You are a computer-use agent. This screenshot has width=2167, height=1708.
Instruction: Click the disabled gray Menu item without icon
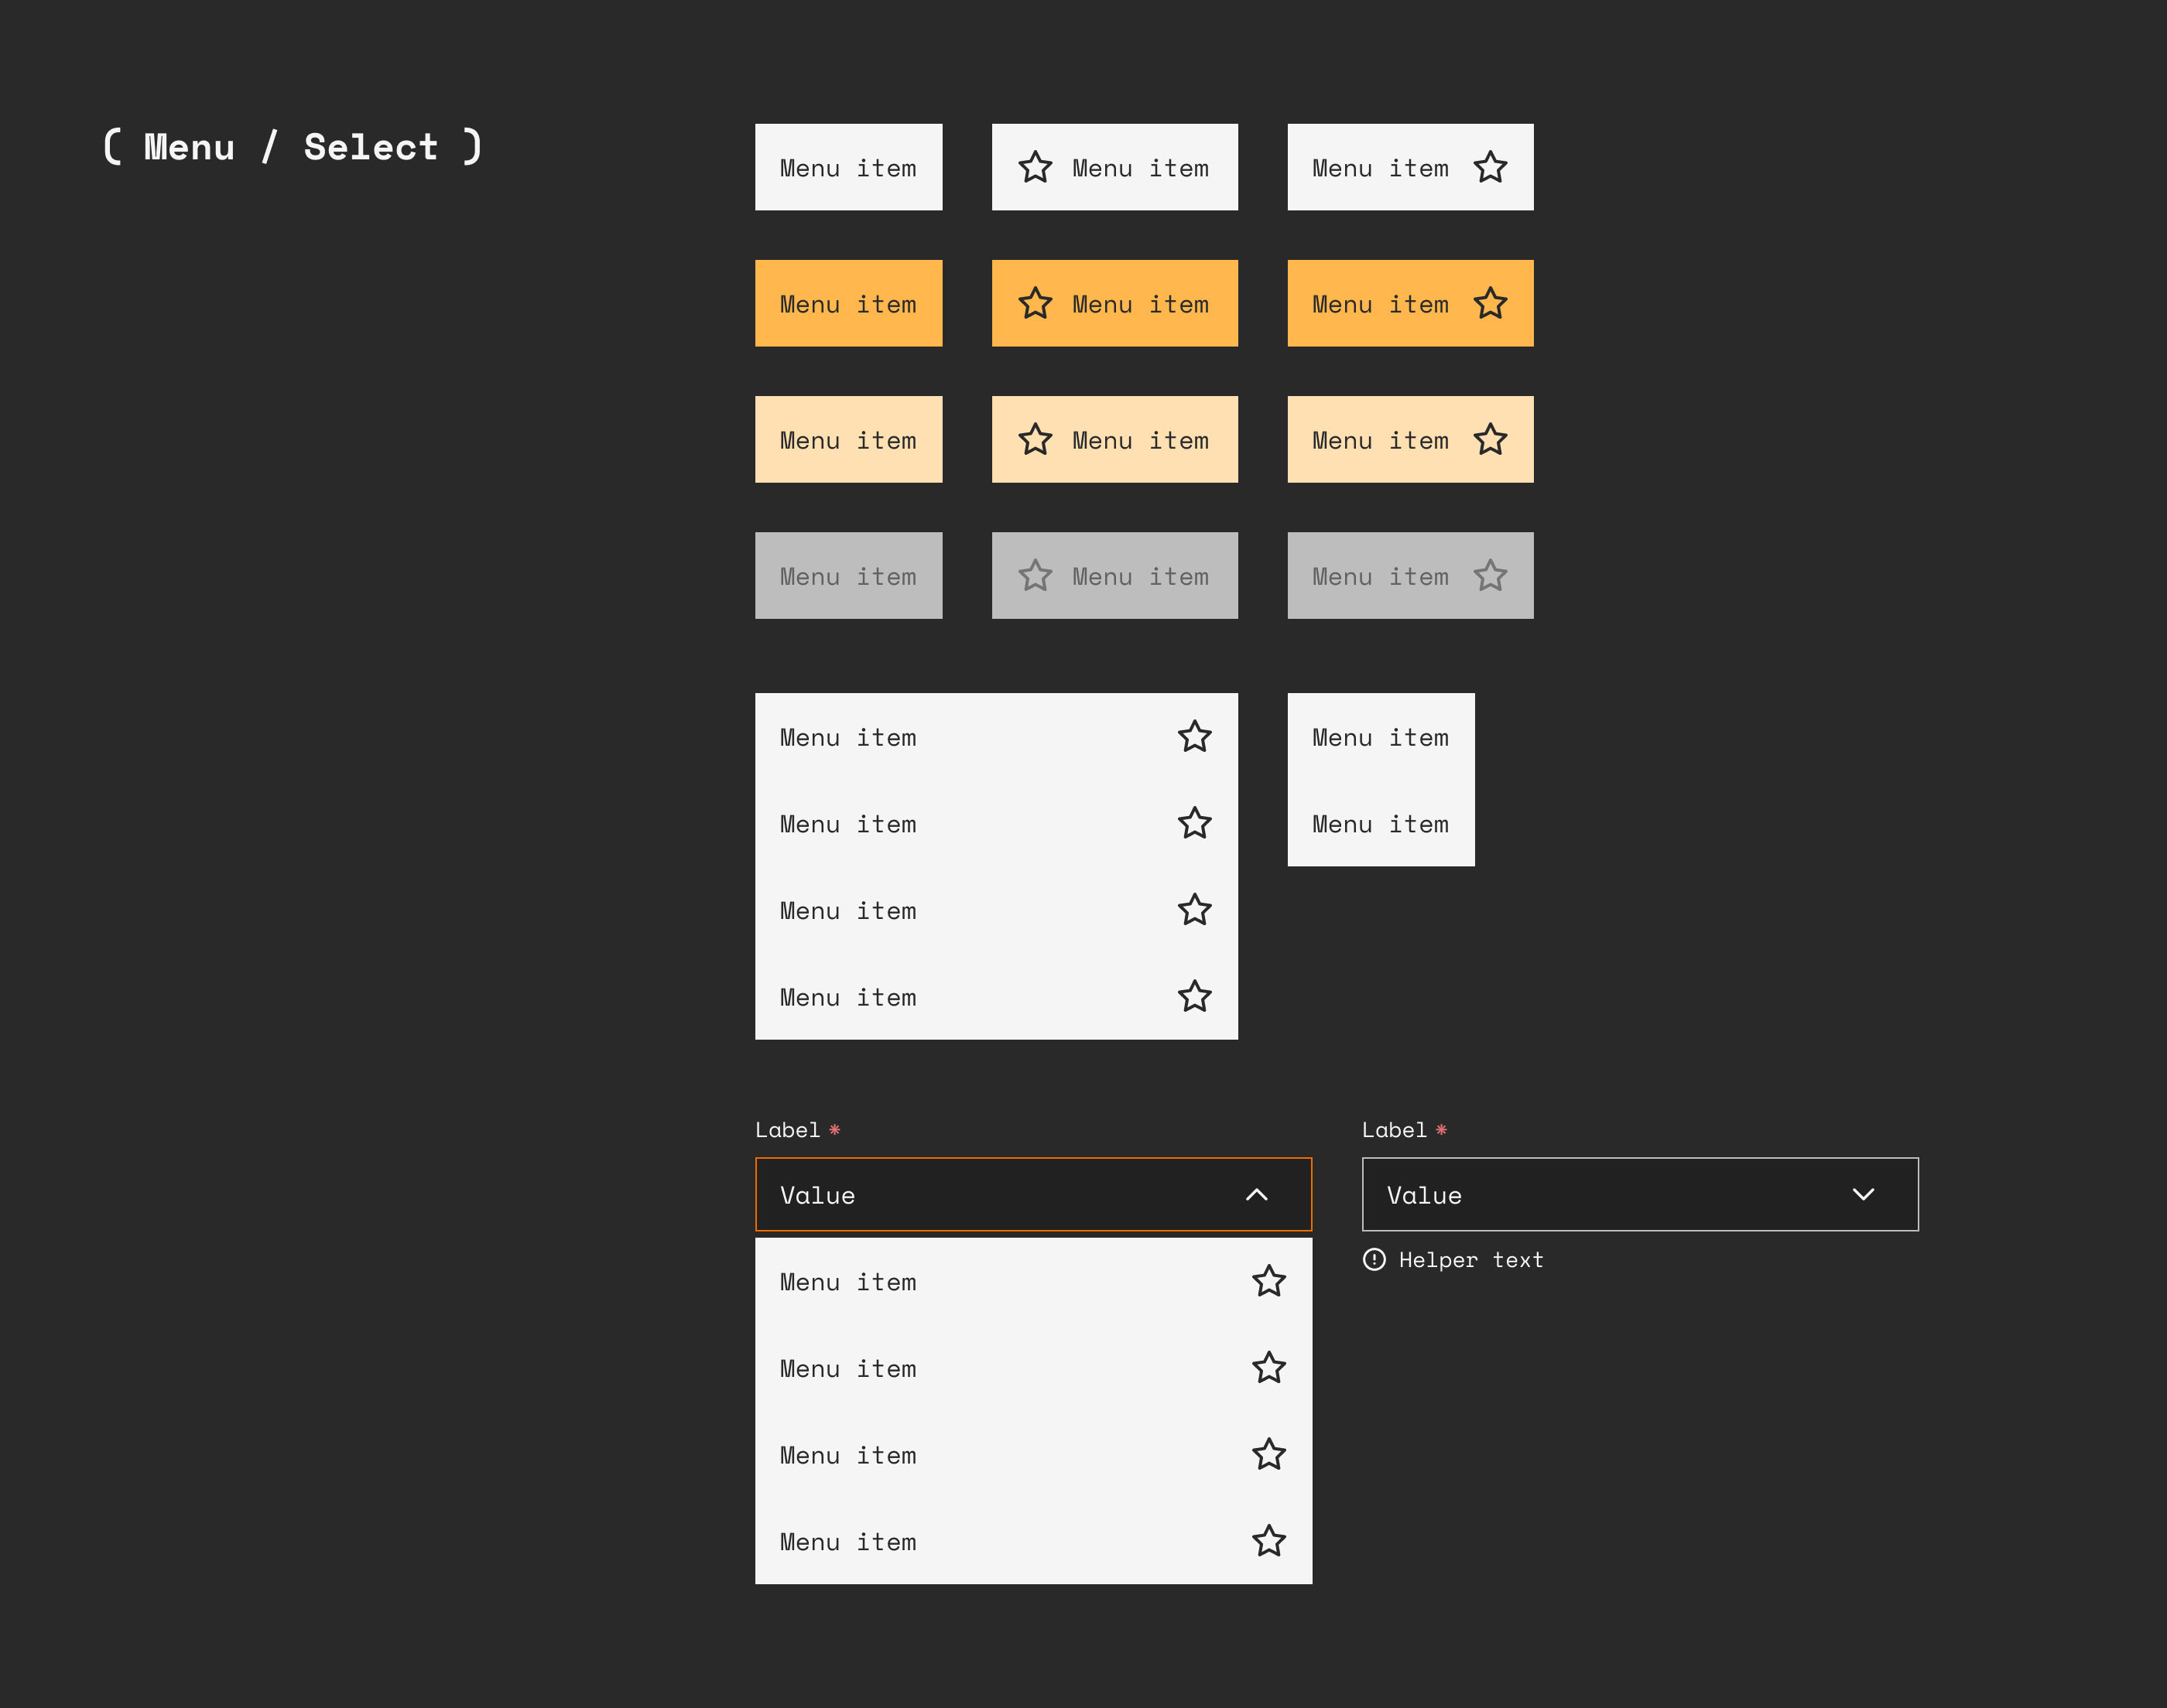847,576
